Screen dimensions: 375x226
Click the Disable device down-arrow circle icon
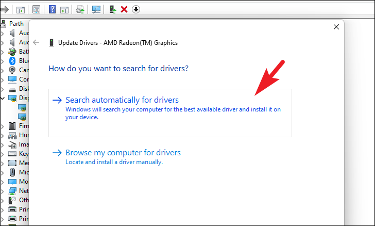pyautogui.click(x=136, y=10)
